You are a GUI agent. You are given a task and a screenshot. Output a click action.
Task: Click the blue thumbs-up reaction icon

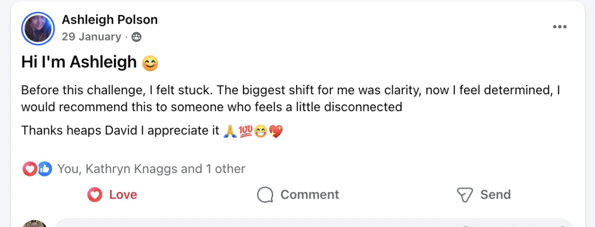[x=44, y=169]
